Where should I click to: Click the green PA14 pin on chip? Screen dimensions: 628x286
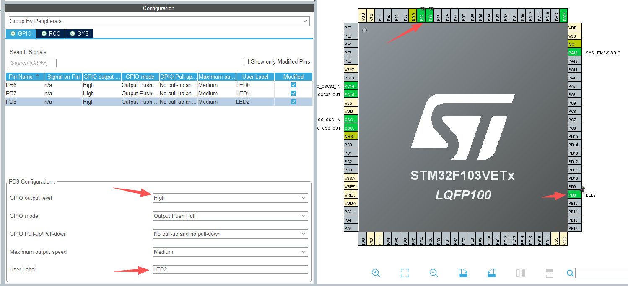click(x=564, y=16)
